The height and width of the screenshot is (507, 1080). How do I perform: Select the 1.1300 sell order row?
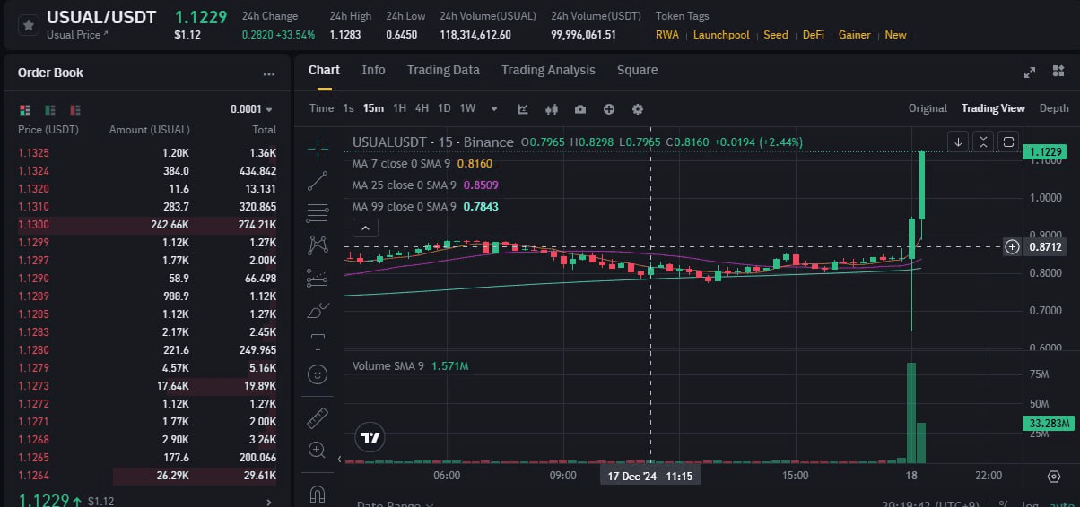point(147,224)
